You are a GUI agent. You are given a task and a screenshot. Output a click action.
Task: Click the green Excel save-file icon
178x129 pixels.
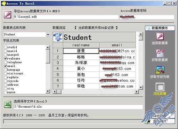click(7, 104)
